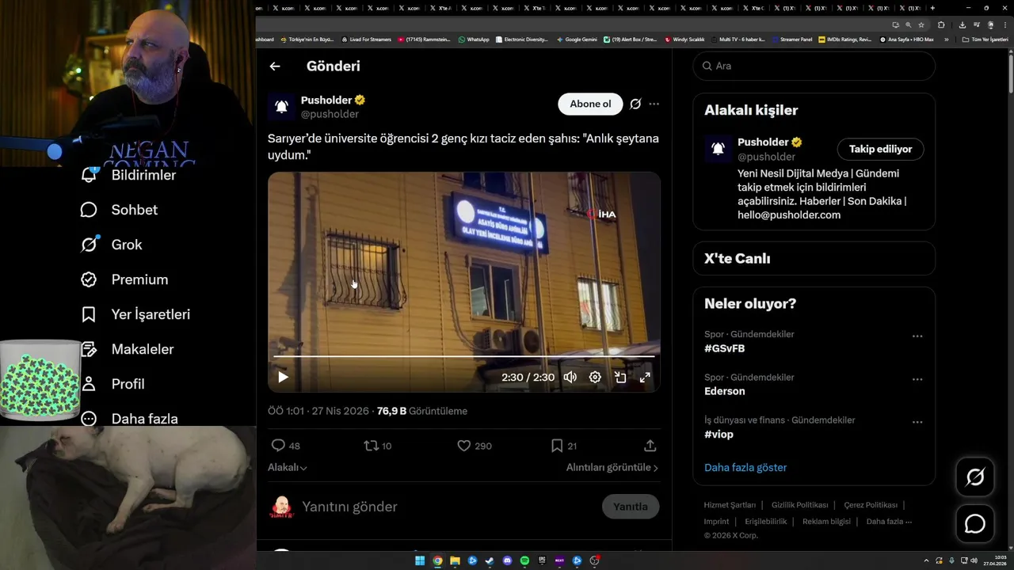
Task: Bookmark this page with star icon
Action: click(921, 25)
